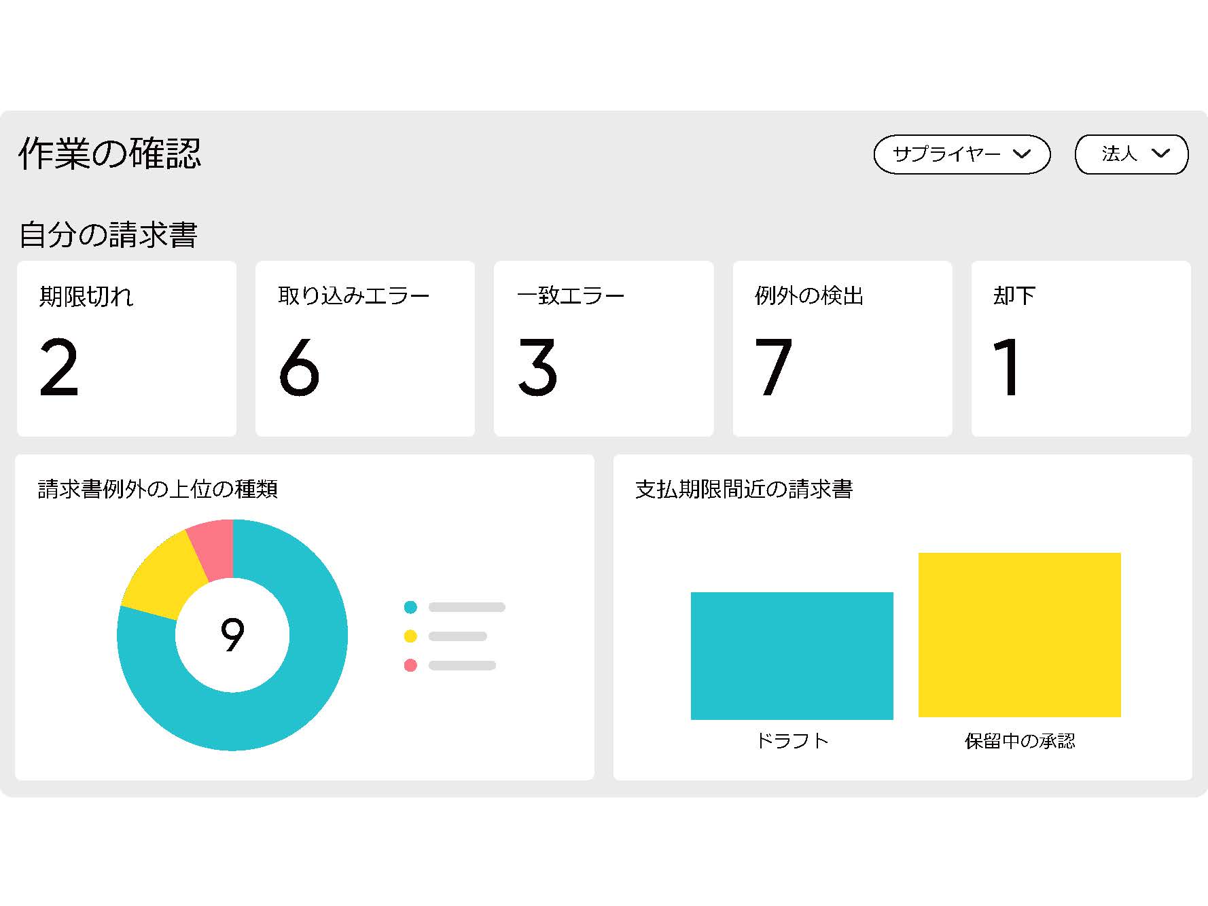1208x906 pixels.
Task: Open the 期限切れ card showing 2
Action: pyautogui.click(x=126, y=348)
